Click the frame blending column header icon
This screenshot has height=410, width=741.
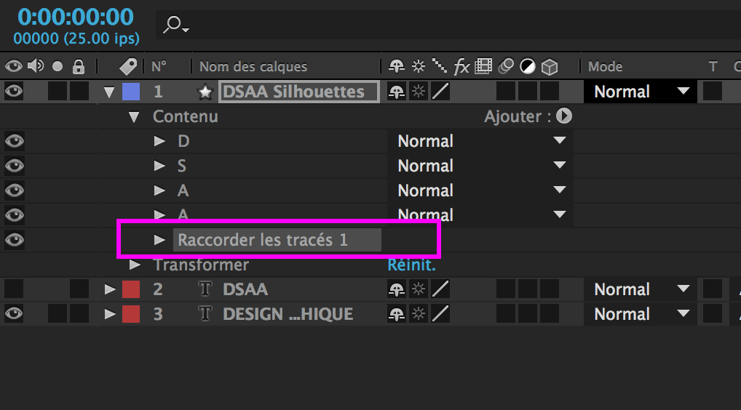tap(483, 67)
